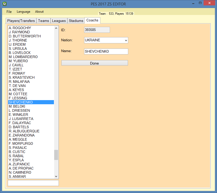Select coach J. CAVILL
Image resolution: width=217 pixels, height=193 pixels.
click(x=31, y=65)
